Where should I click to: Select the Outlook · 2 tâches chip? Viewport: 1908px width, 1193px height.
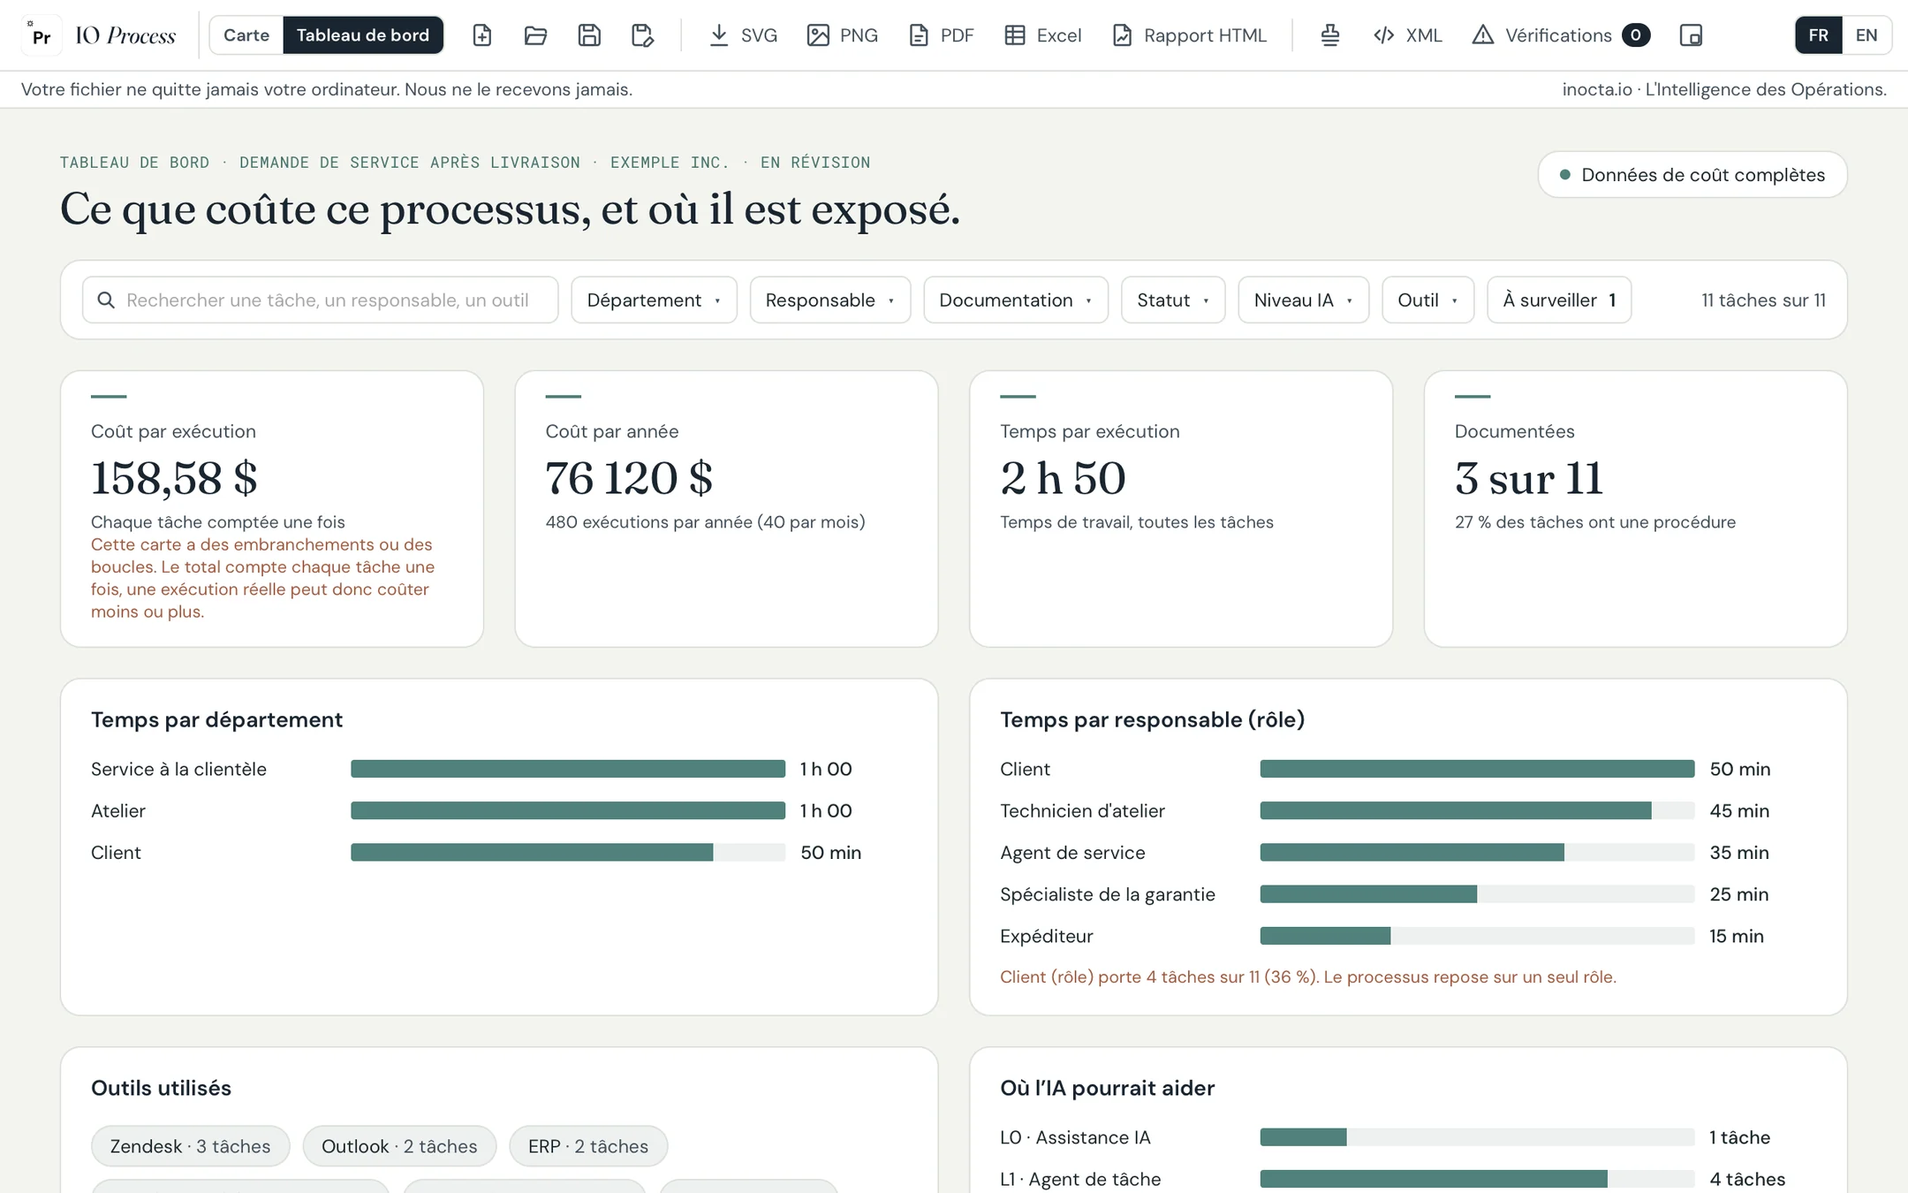pyautogui.click(x=399, y=1146)
